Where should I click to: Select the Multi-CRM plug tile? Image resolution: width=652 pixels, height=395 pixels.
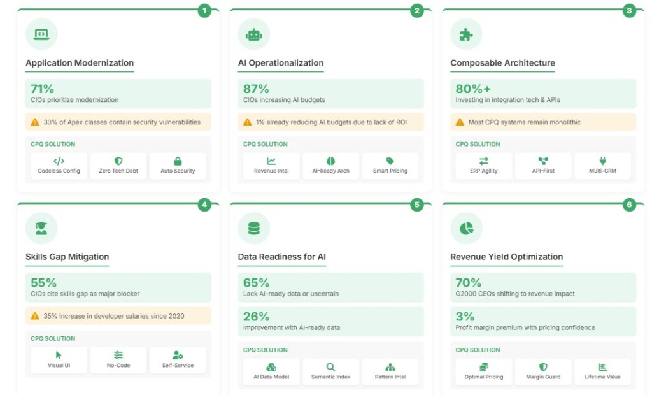[602, 166]
